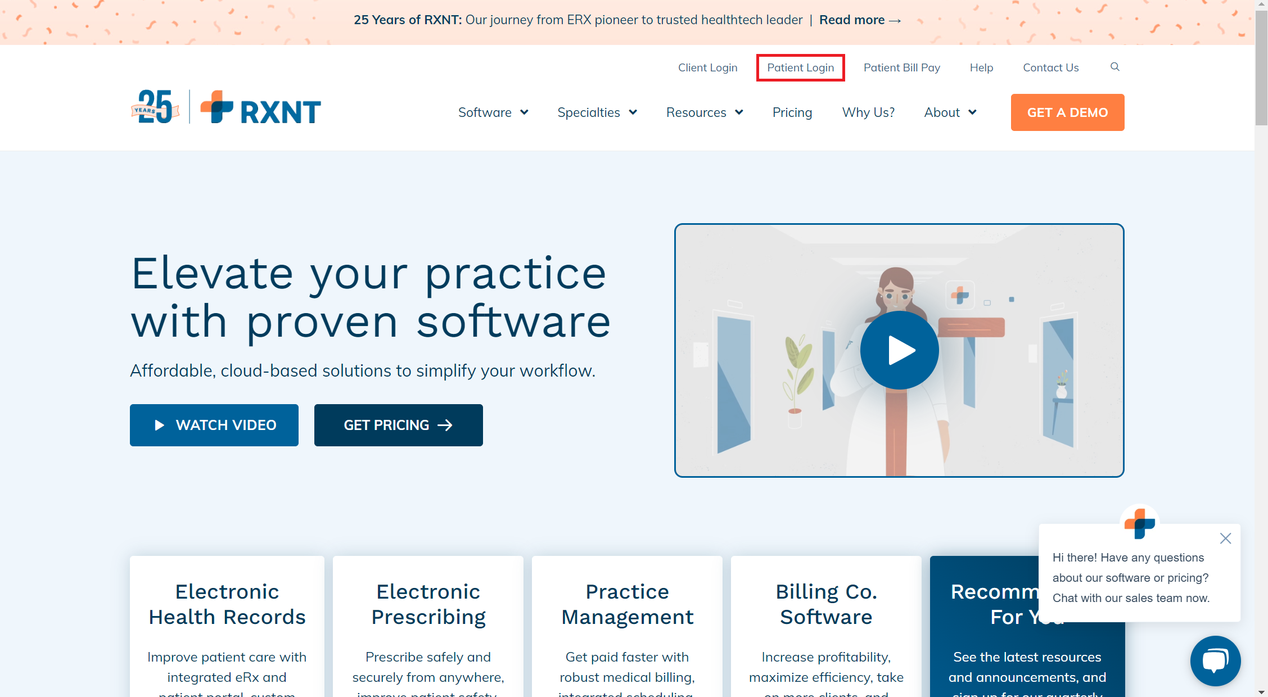This screenshot has width=1268, height=697.
Task: Open the Patient Bill Pay link
Action: 901,67
